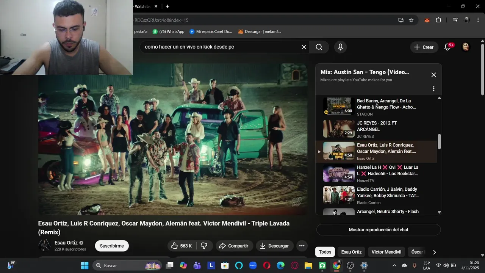
Task: Select the Esau Ortiz chip
Action: pyautogui.click(x=351, y=252)
